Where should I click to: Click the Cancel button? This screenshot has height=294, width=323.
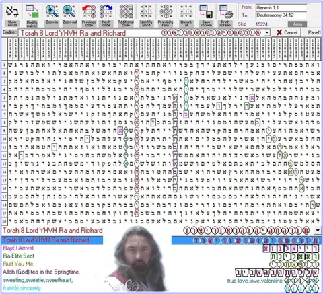[287, 32]
